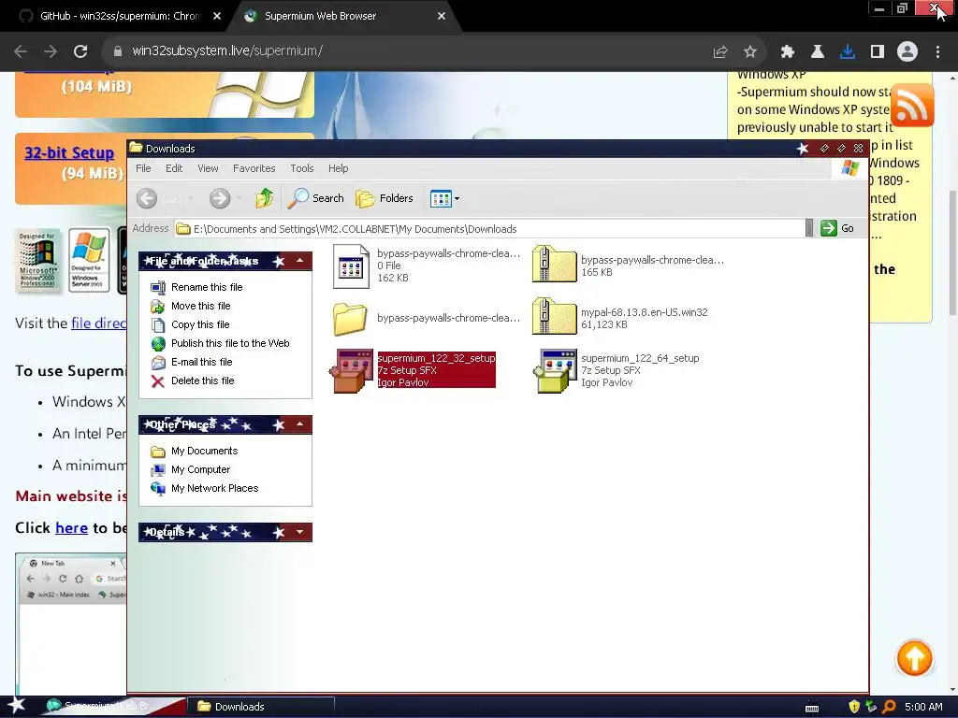This screenshot has width=958, height=718.
Task: Click the security shield tray icon
Action: [x=854, y=707]
